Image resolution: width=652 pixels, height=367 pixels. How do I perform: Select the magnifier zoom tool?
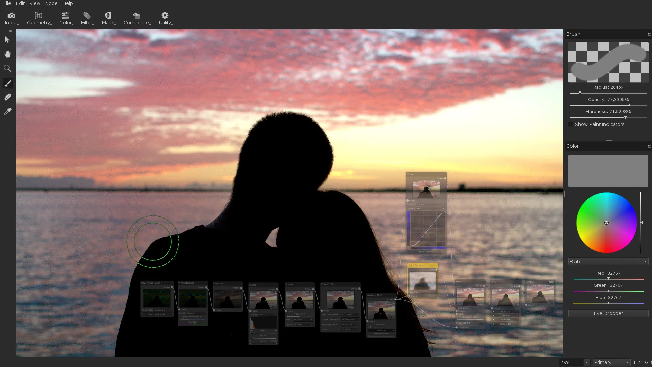pos(7,68)
